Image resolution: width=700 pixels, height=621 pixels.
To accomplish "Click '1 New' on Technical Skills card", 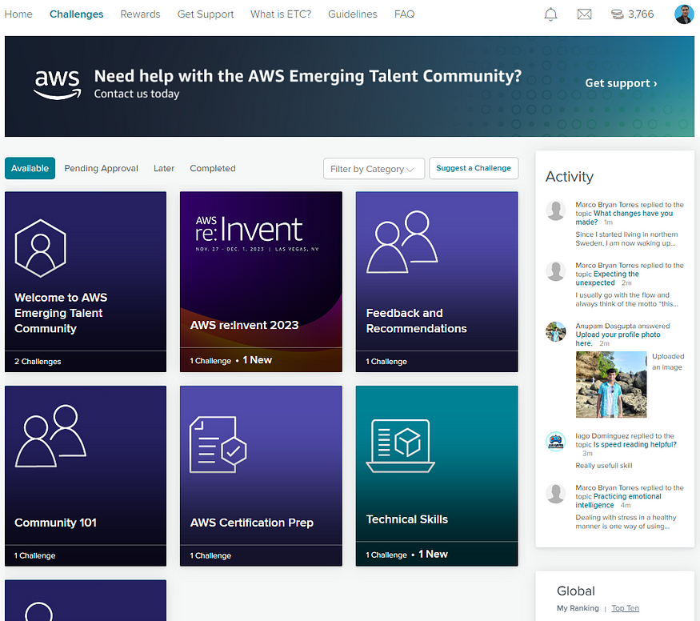I will 433,554.
